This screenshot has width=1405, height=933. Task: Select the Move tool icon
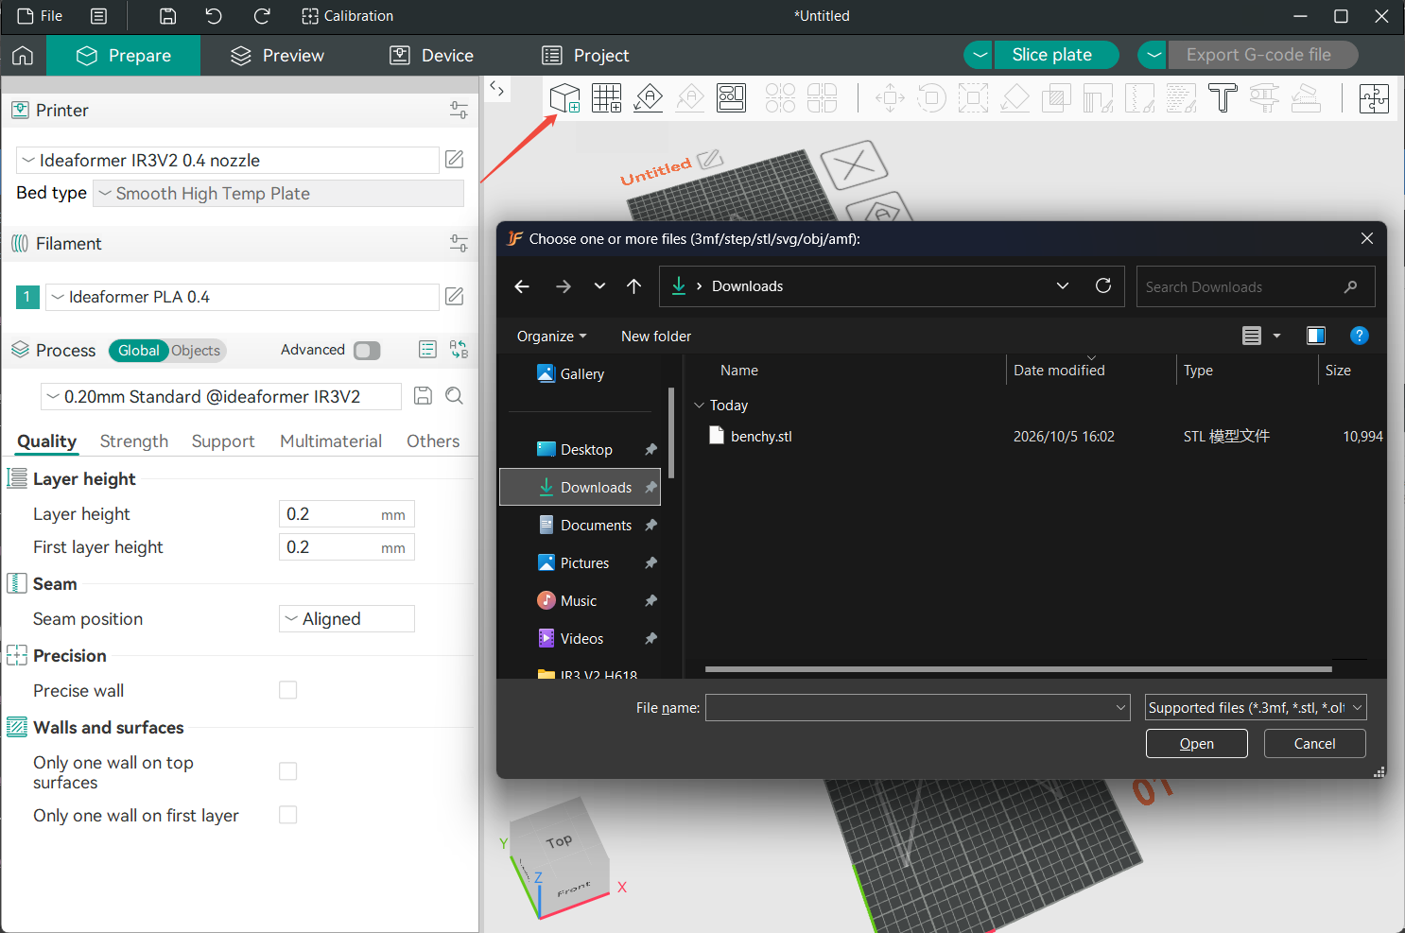(890, 97)
